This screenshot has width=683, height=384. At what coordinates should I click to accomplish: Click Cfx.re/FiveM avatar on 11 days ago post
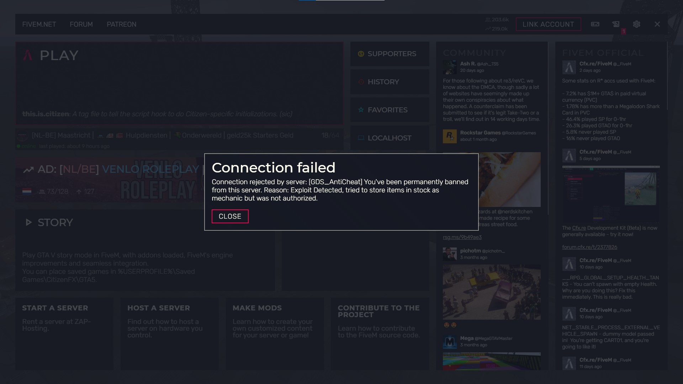click(569, 363)
